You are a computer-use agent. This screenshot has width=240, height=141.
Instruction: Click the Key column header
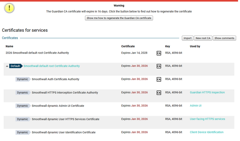pos(168,46)
